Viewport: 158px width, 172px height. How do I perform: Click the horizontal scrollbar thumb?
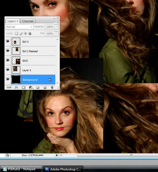[x=131, y=155]
